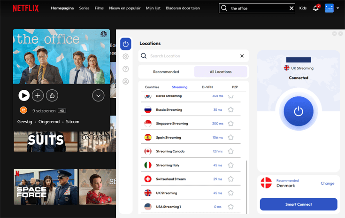Click the location search magnifier icon
Image resolution: width=345 pixels, height=218 pixels.
tap(144, 56)
